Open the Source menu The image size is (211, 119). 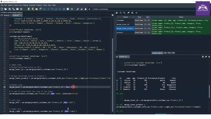[x=16, y=5]
